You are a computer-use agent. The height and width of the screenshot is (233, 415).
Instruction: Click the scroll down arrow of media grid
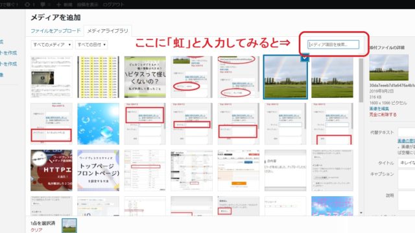coord(361,213)
